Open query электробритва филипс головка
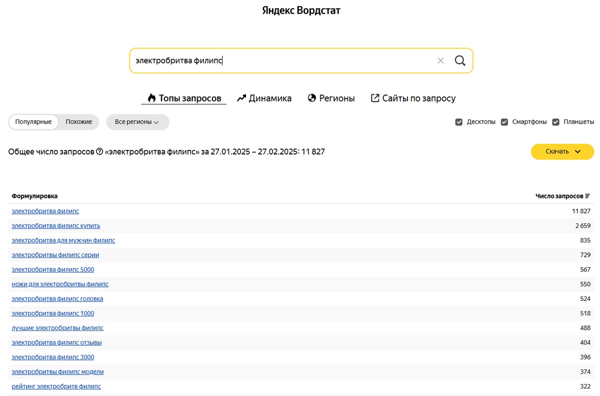 point(57,298)
